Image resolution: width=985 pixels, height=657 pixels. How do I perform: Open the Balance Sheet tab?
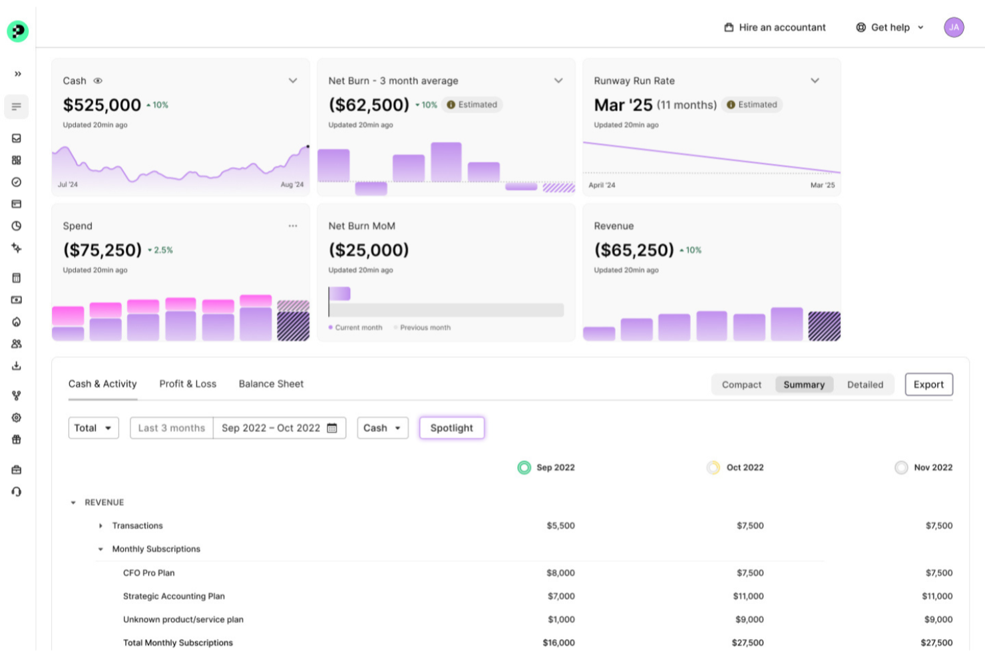coord(271,384)
